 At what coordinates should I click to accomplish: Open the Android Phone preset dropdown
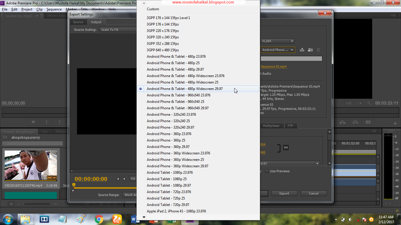277,50
